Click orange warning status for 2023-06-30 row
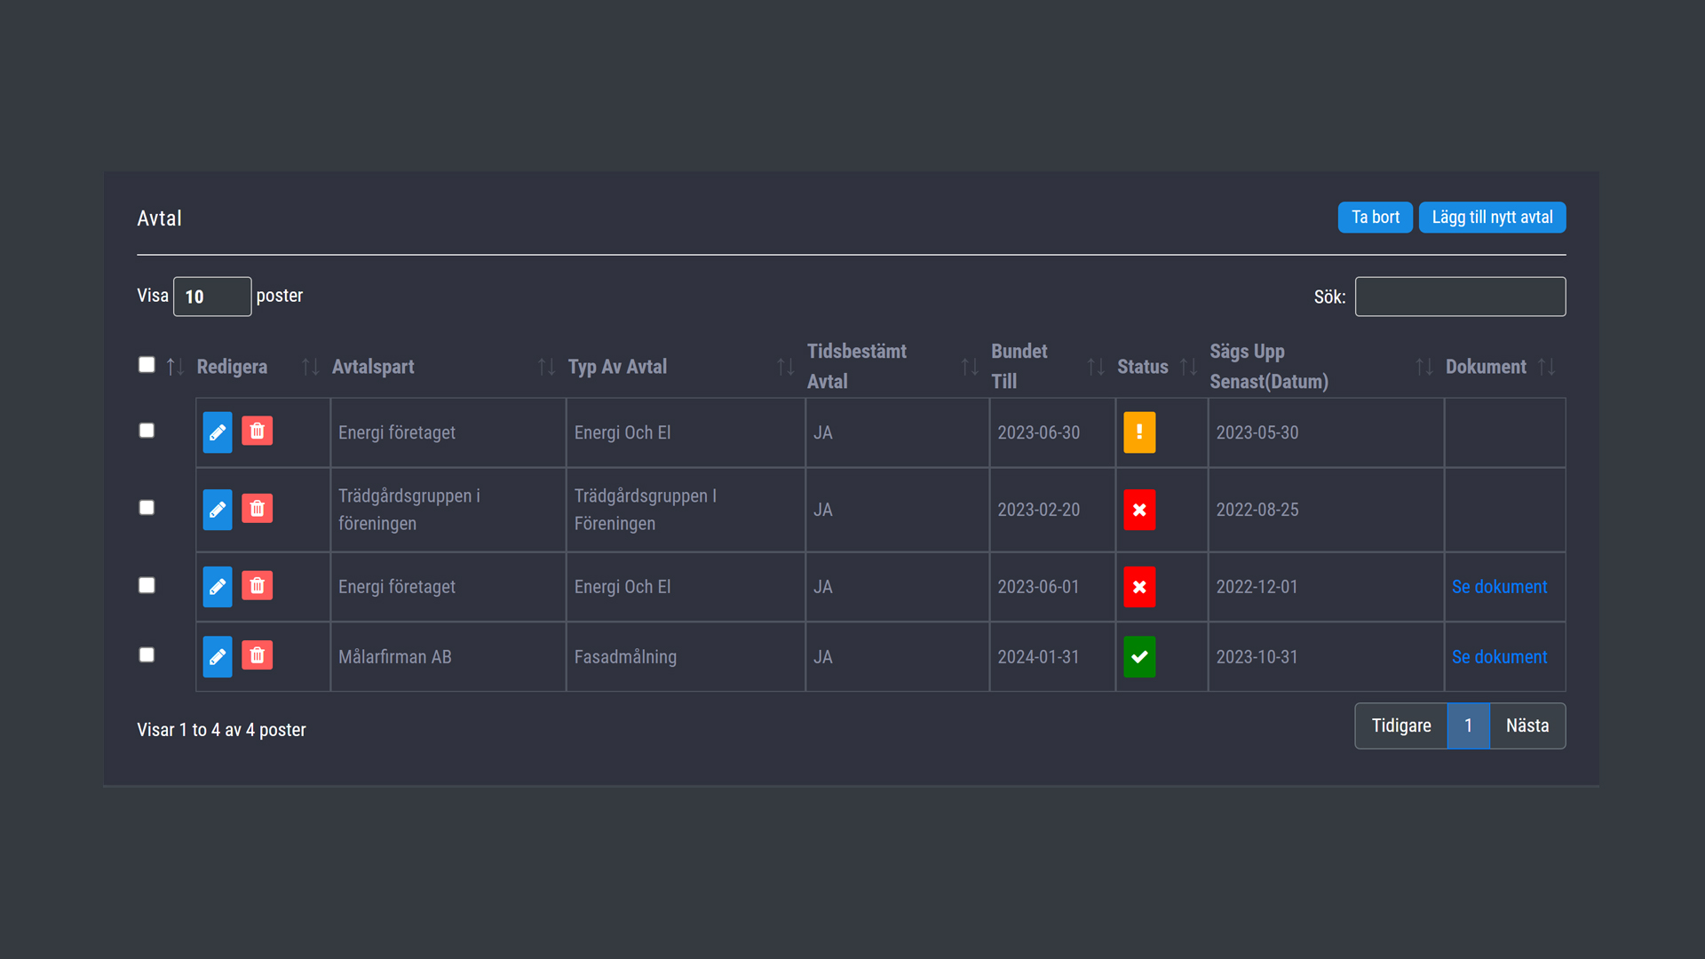The height and width of the screenshot is (959, 1705). pyautogui.click(x=1139, y=432)
